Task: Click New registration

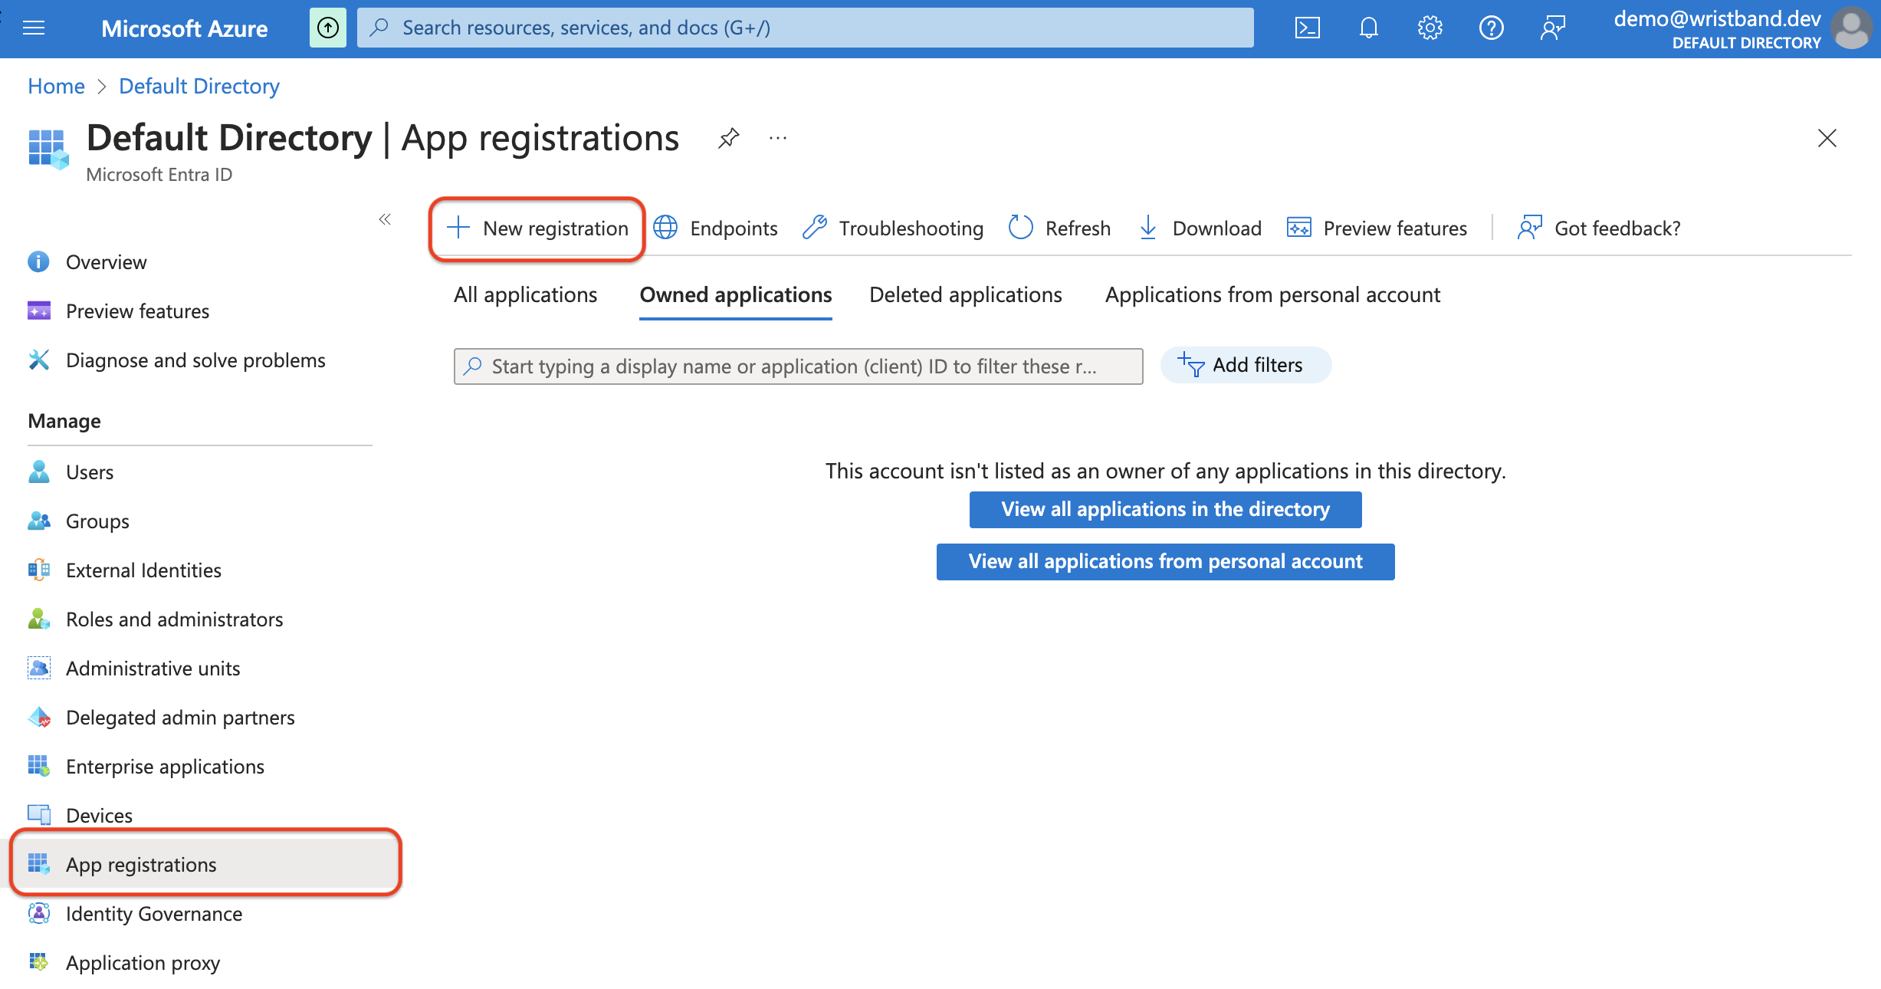Action: coord(537,228)
